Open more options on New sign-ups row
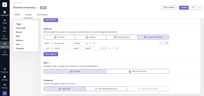 pyautogui.click(x=90, y=43)
